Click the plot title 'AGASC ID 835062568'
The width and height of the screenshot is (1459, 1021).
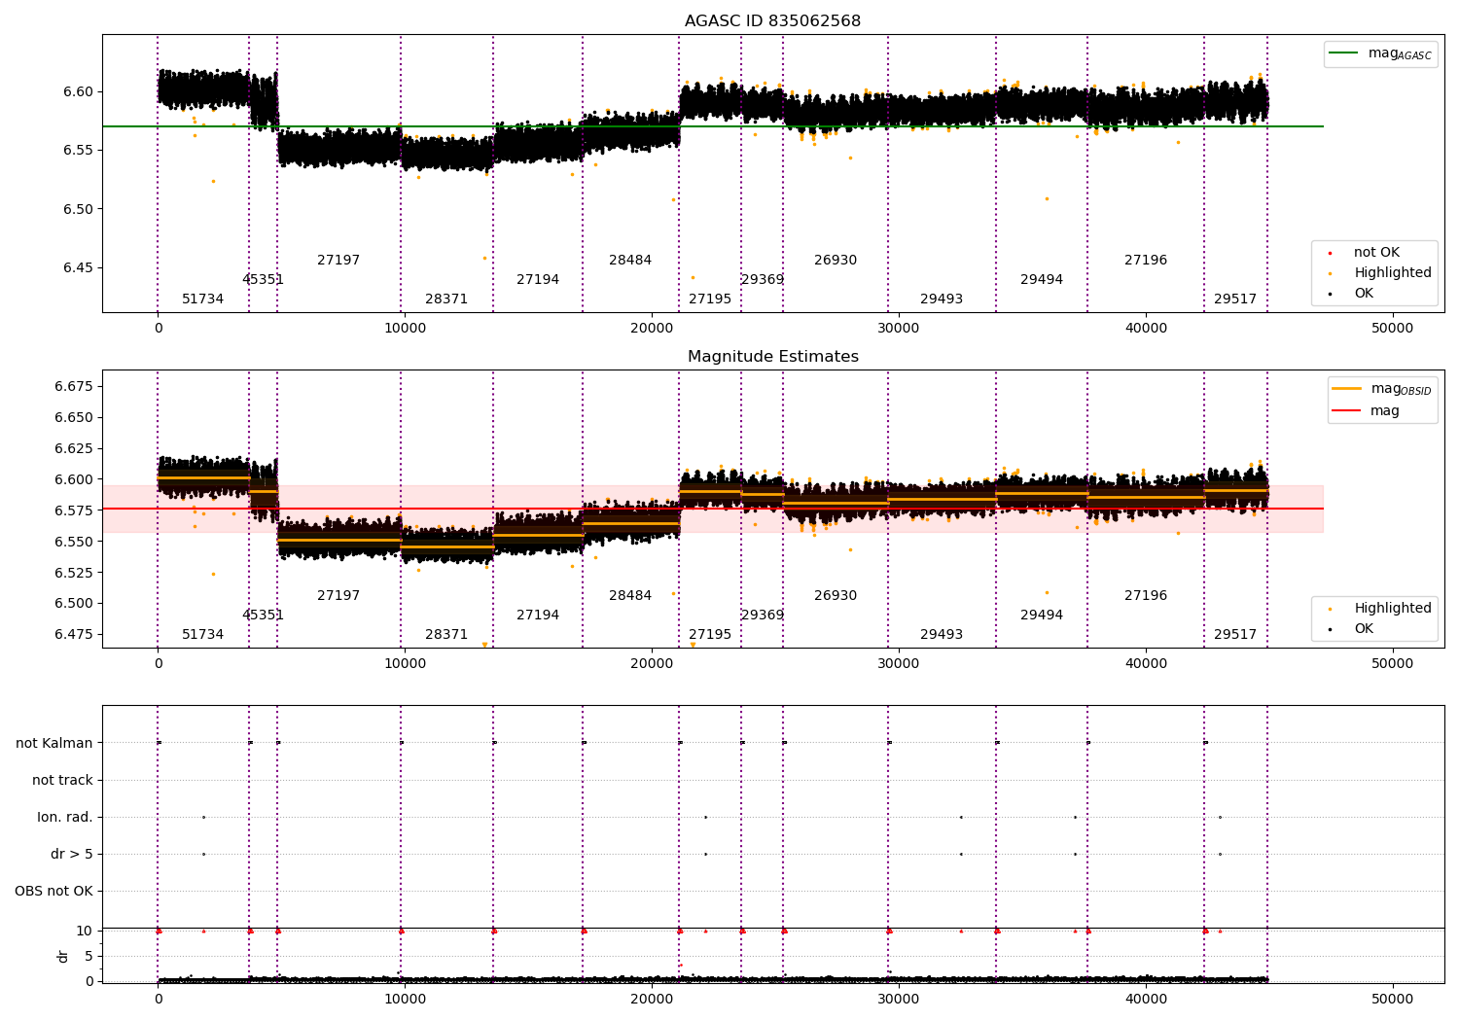click(x=772, y=21)
